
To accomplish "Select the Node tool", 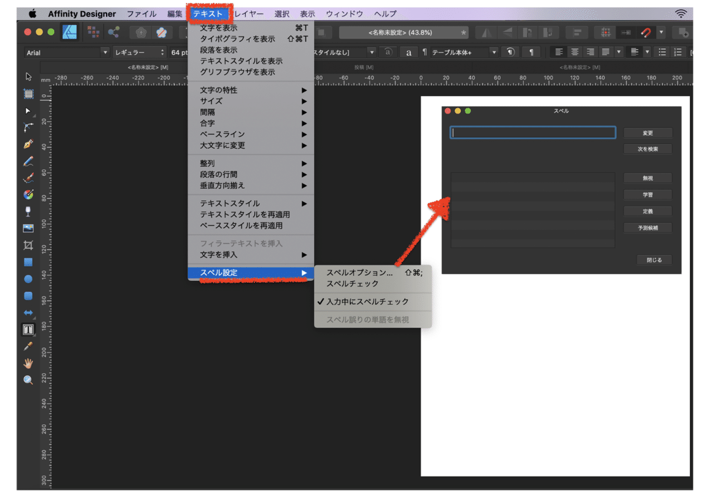I will click(28, 111).
